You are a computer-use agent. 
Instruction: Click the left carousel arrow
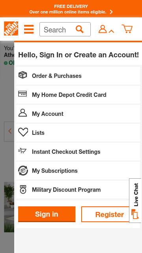(x=9, y=132)
